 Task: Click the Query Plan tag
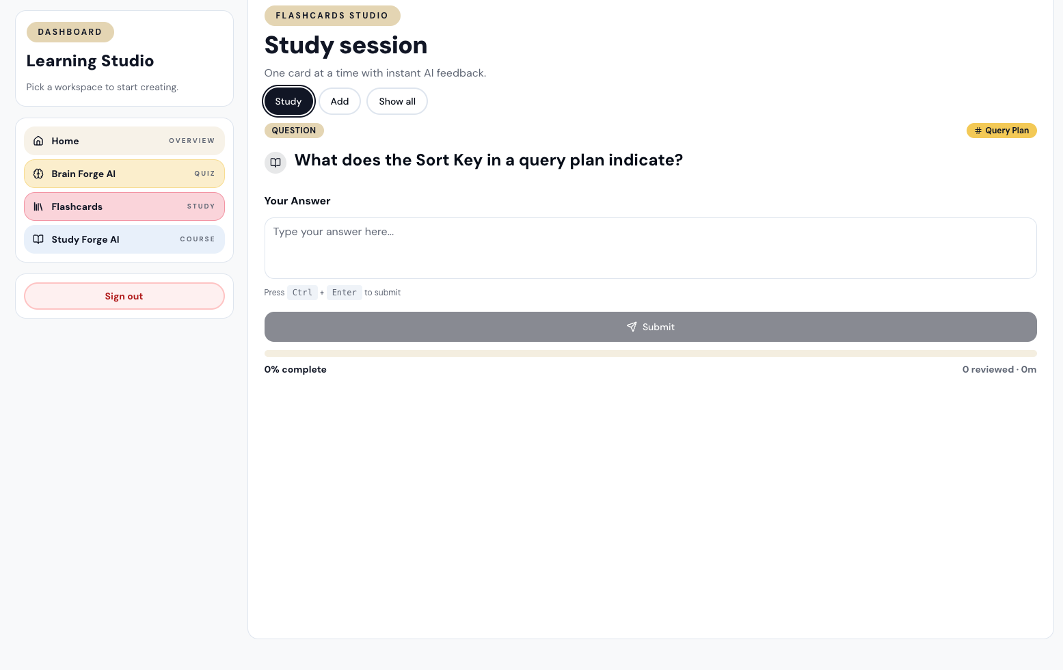pos(1001,131)
